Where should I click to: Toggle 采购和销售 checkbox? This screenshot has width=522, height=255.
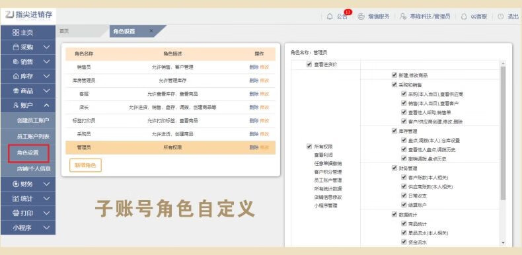(394, 85)
